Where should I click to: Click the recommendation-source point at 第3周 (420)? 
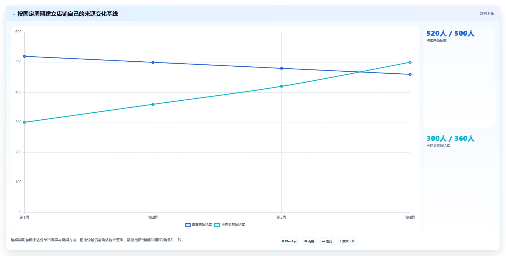point(281,86)
